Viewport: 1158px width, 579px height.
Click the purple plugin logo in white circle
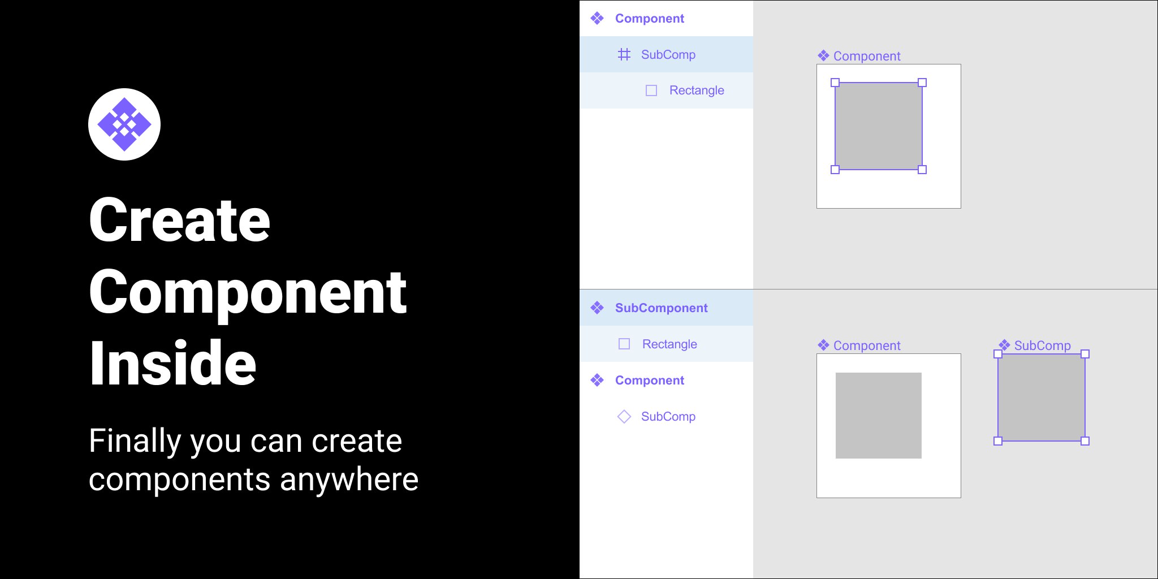(x=124, y=124)
